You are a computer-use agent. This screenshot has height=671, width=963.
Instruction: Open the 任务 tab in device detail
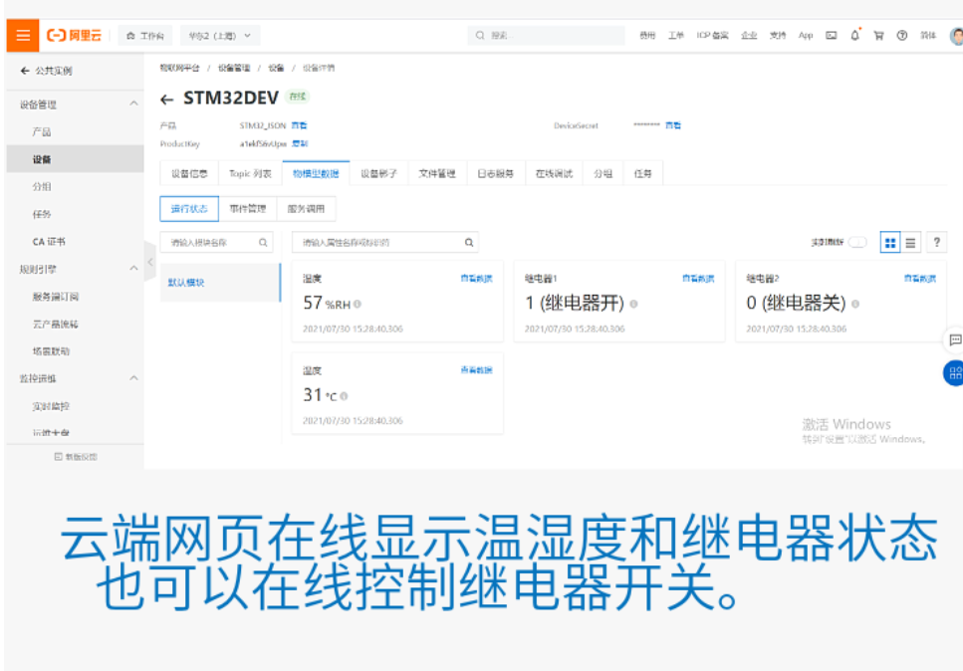pyautogui.click(x=642, y=174)
